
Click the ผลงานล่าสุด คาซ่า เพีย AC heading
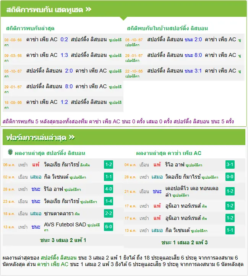(169, 153)
